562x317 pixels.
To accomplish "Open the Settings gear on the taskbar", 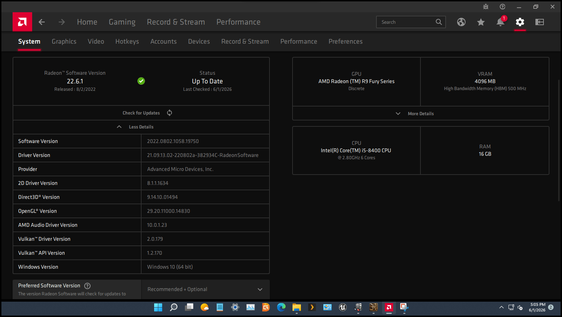I will pyautogui.click(x=235, y=307).
